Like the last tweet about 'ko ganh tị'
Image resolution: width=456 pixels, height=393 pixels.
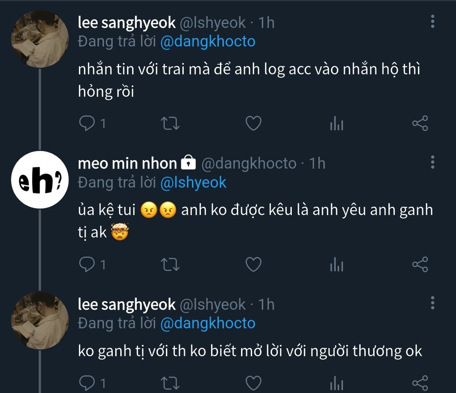(x=253, y=382)
